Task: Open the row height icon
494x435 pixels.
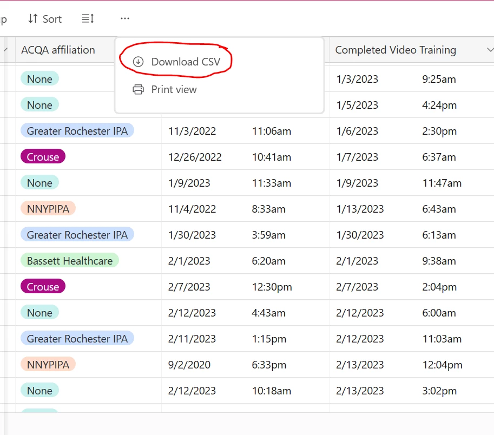Action: (88, 18)
